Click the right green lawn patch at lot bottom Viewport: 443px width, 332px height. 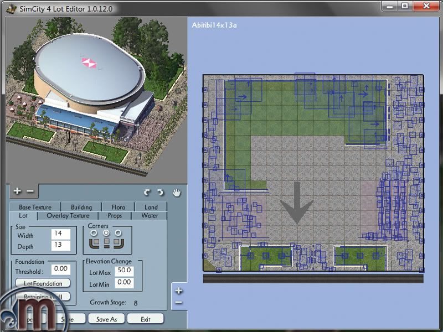tap(360, 257)
